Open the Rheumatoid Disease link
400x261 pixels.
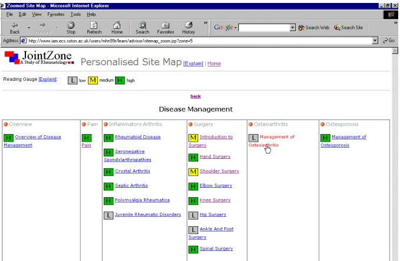(x=137, y=137)
